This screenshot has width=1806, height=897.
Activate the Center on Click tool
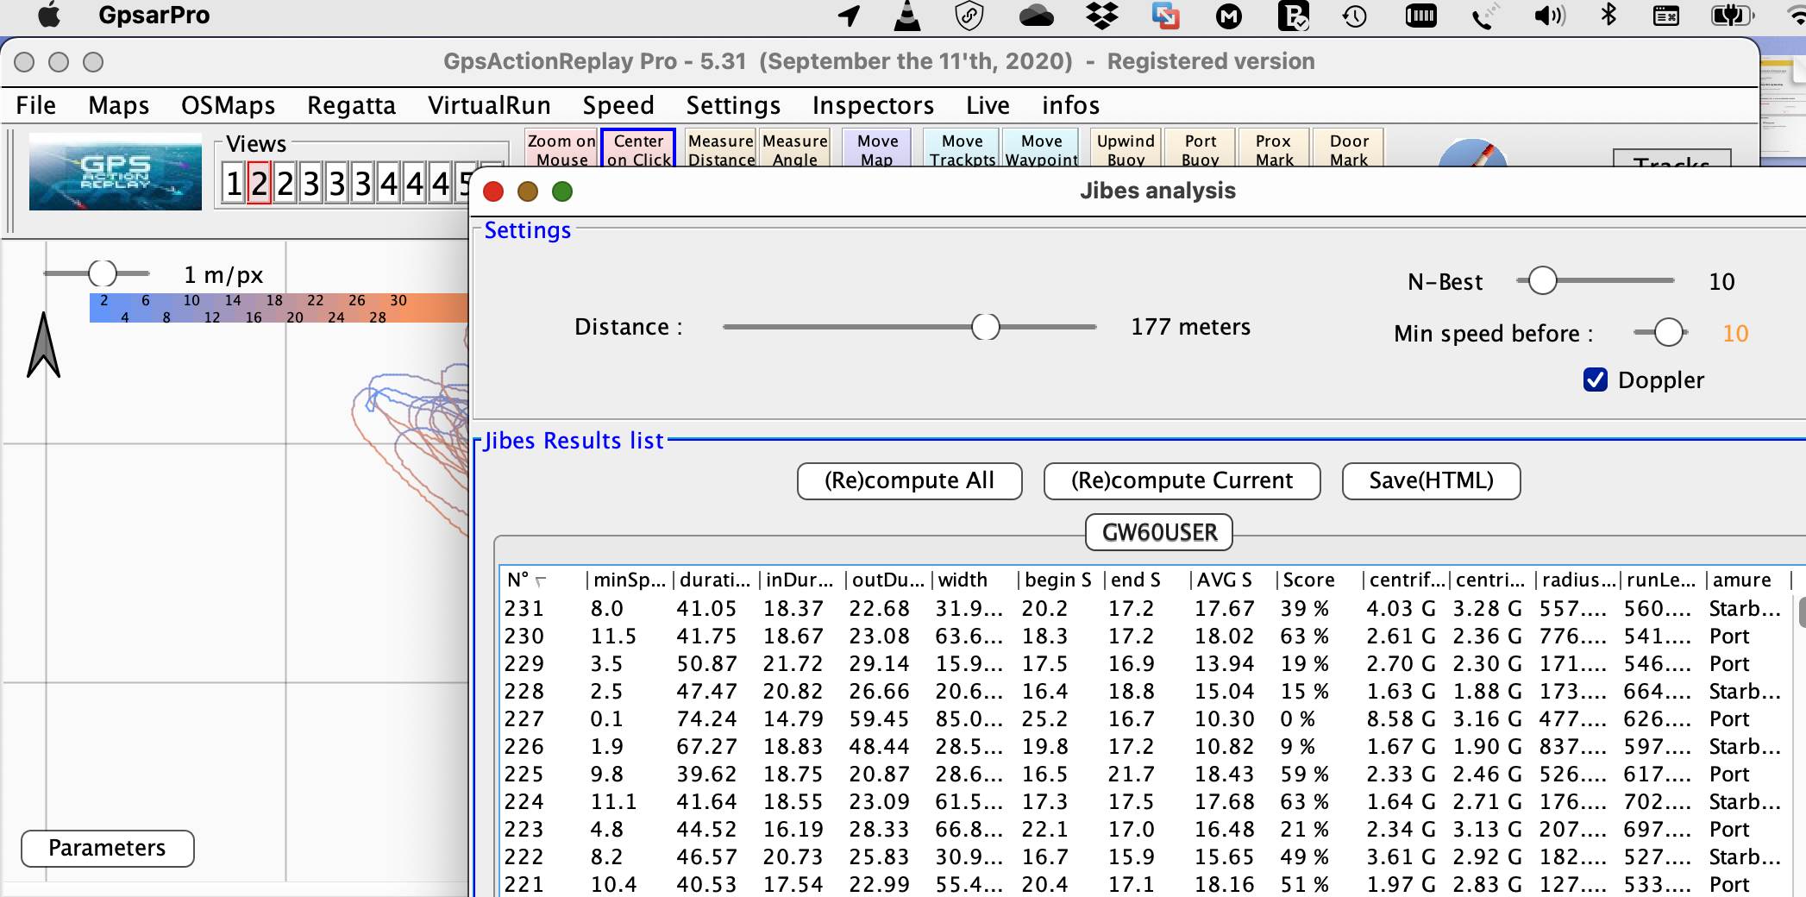click(x=638, y=149)
